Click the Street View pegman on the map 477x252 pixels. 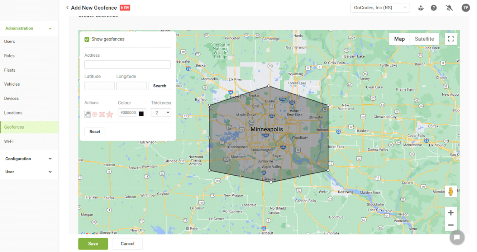point(451,191)
